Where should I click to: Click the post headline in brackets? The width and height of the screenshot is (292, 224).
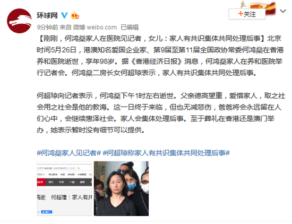152,39
